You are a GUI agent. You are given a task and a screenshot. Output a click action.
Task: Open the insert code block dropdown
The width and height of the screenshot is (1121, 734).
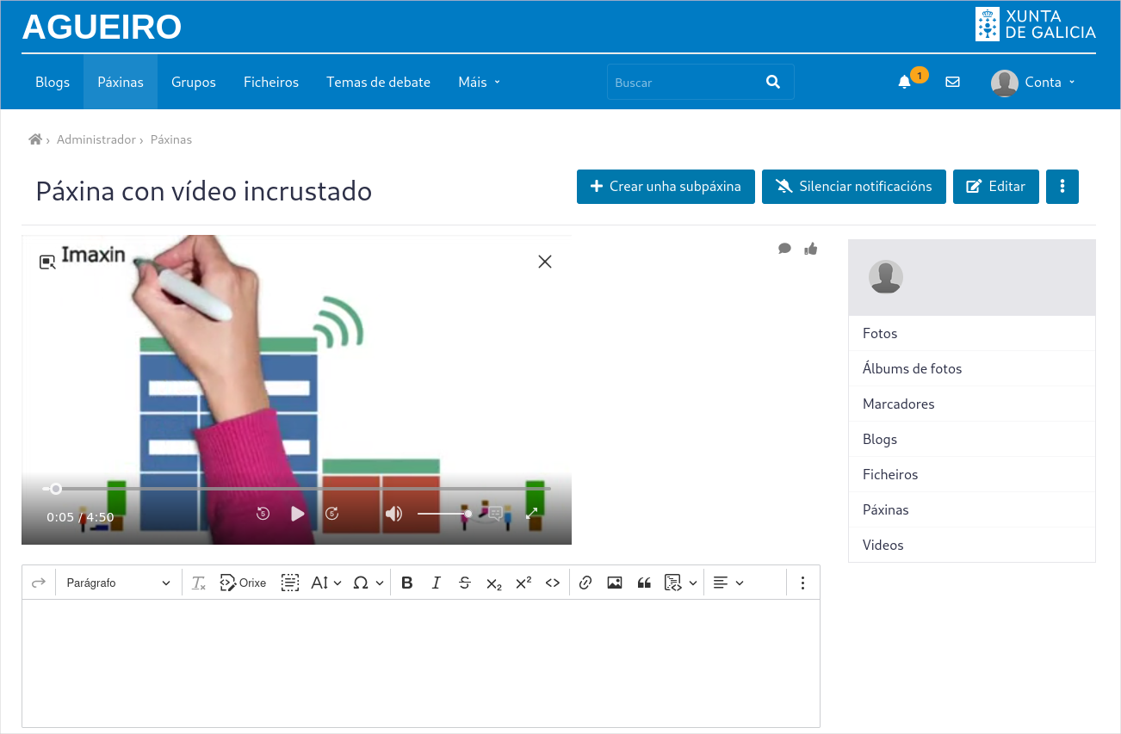point(680,583)
